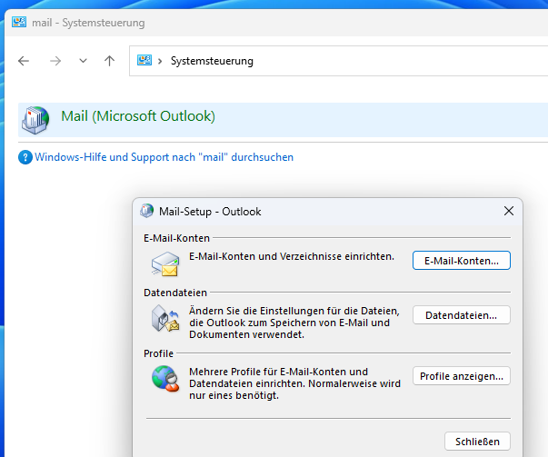This screenshot has height=457, width=548.
Task: Expand the address bar breadcrumb chevron
Action: (160, 61)
